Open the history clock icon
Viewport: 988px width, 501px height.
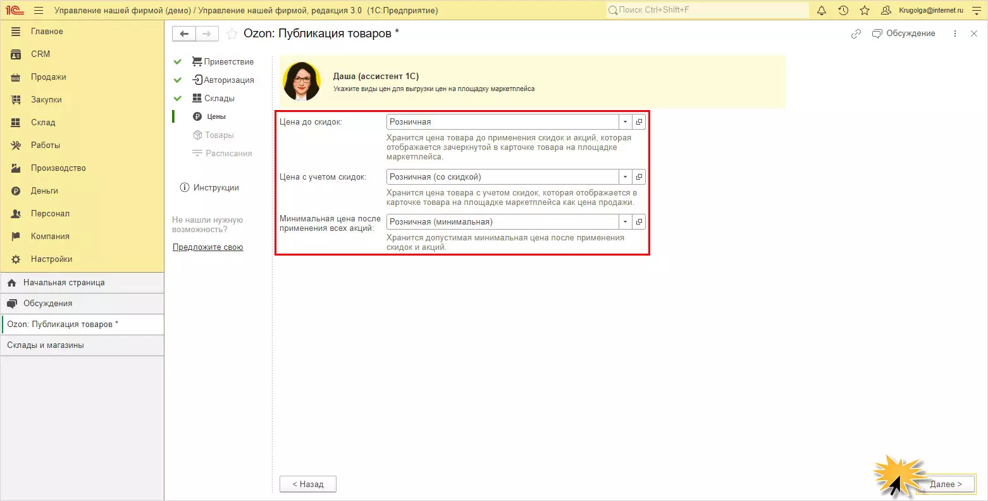point(843,10)
